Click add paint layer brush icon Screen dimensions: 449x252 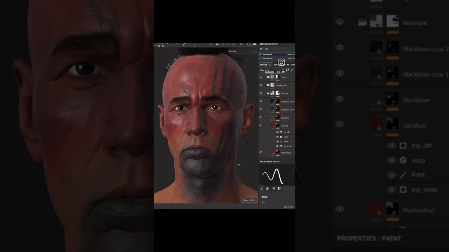[x=292, y=70]
